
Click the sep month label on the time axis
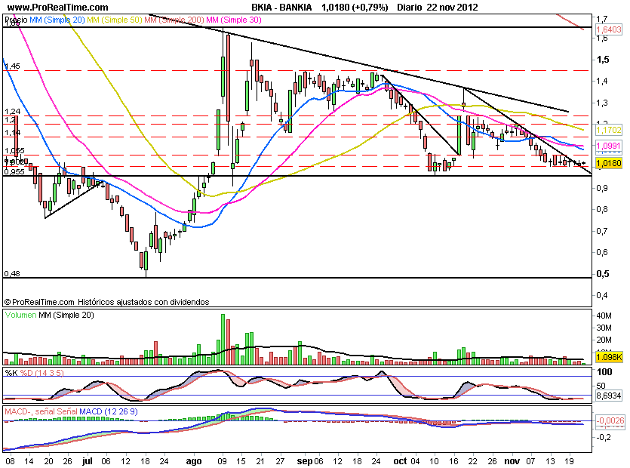(305, 461)
